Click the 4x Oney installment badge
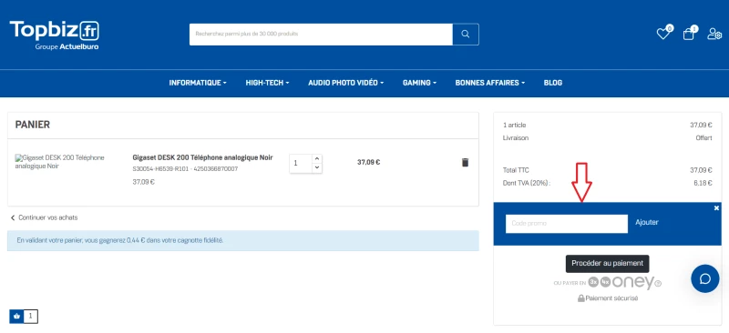Image resolution: width=729 pixels, height=333 pixels. (x=605, y=282)
